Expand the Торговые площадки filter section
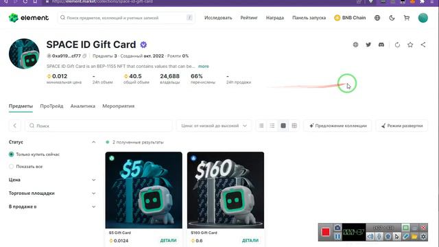Viewport: 439px width, 247px height. click(93, 193)
